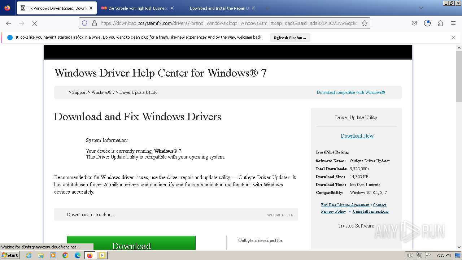Click the Trusted Software label
The image size is (462, 260).
pos(356,226)
